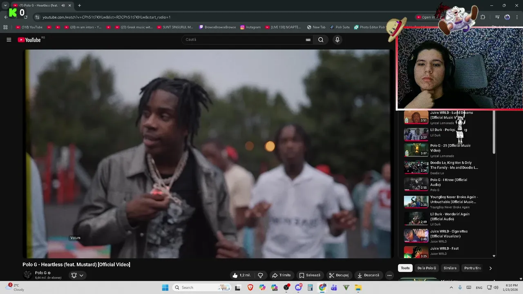Image resolution: width=523 pixels, height=294 pixels.
Task: Open the (28) m am intors bookmark
Action: point(83,27)
